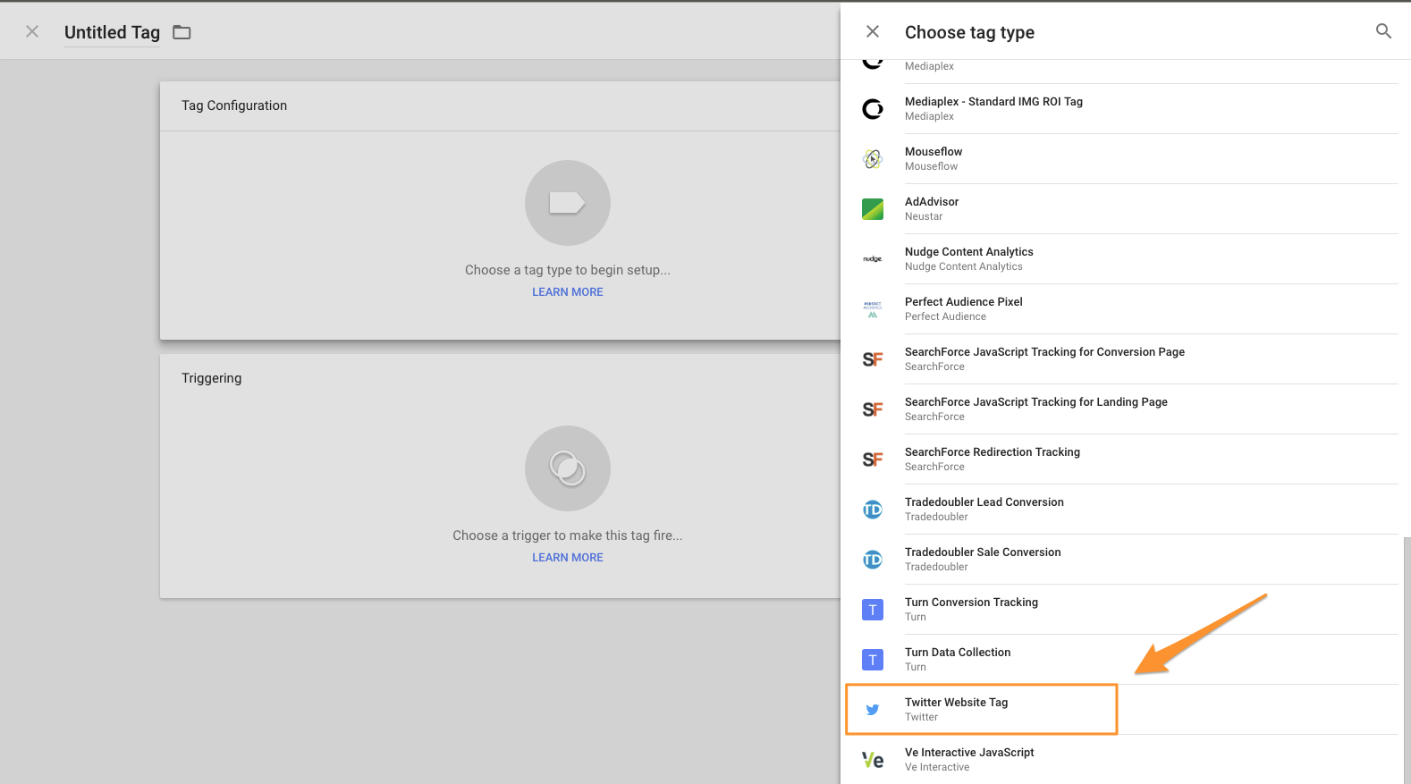Select SearchForce Tracking for Landing Page
The width and height of the screenshot is (1411, 784).
tap(1121, 409)
